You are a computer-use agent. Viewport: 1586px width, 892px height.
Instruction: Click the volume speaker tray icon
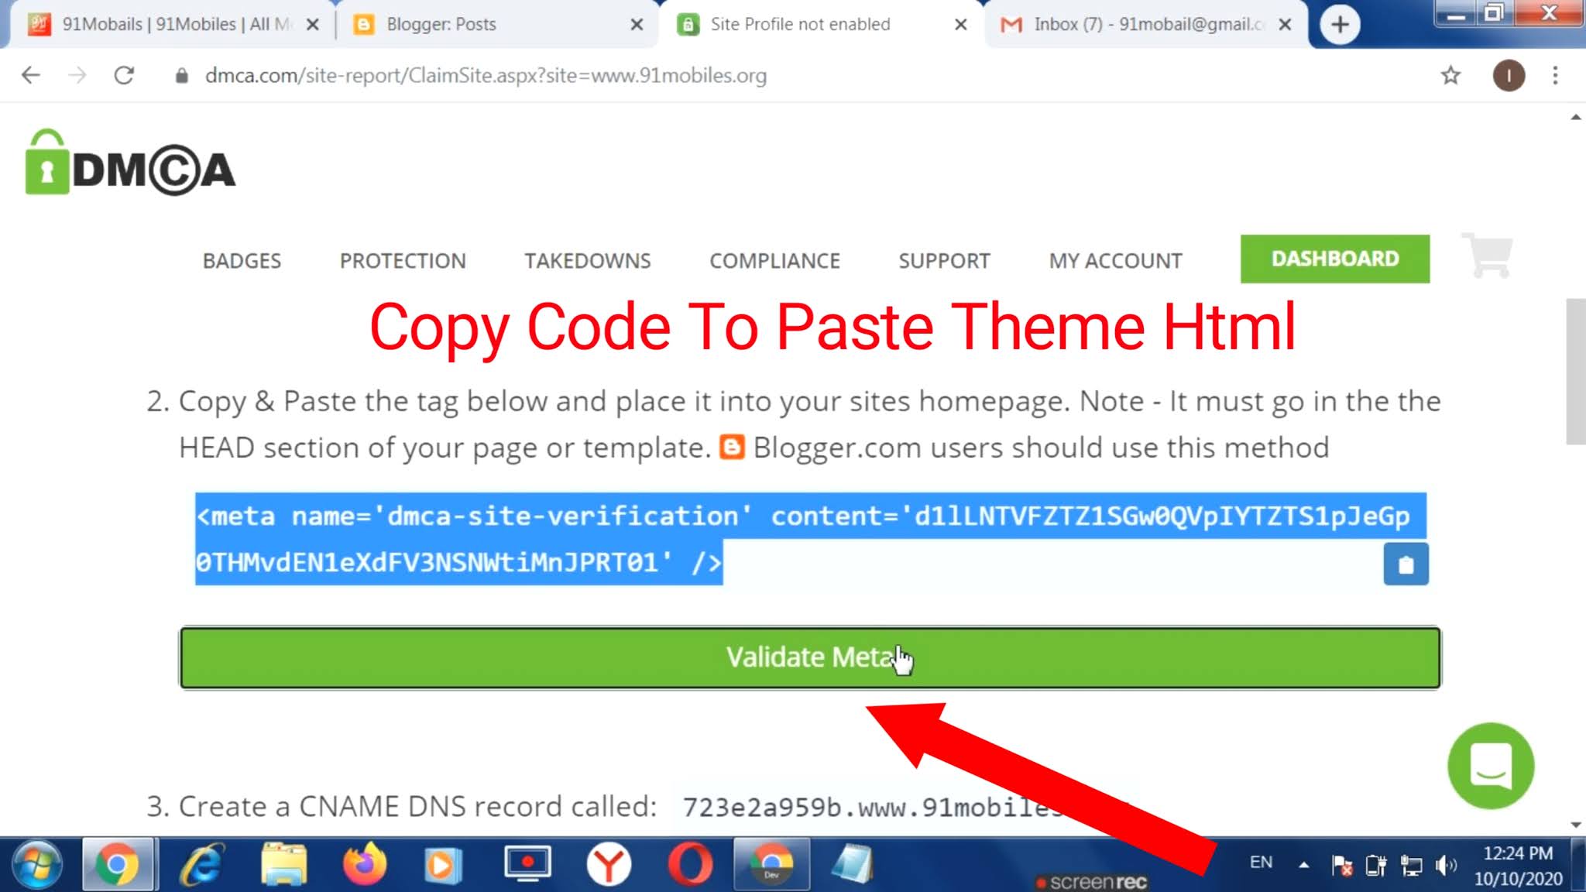(x=1445, y=865)
